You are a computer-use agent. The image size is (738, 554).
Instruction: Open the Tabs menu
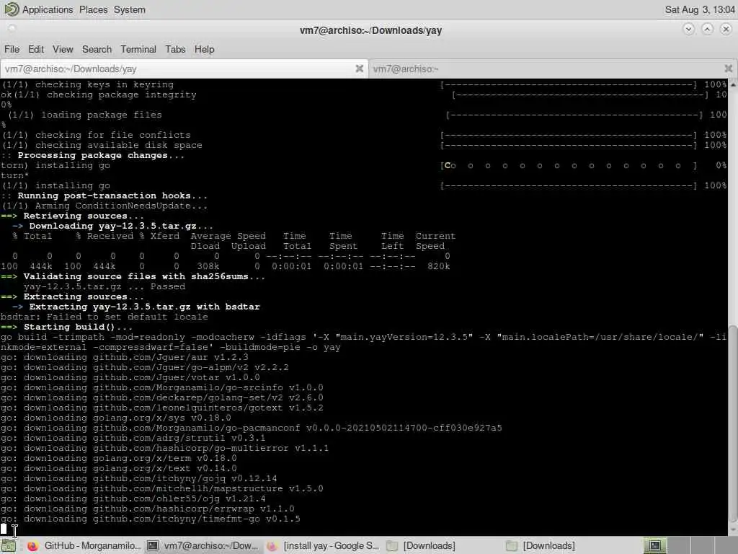[175, 49]
